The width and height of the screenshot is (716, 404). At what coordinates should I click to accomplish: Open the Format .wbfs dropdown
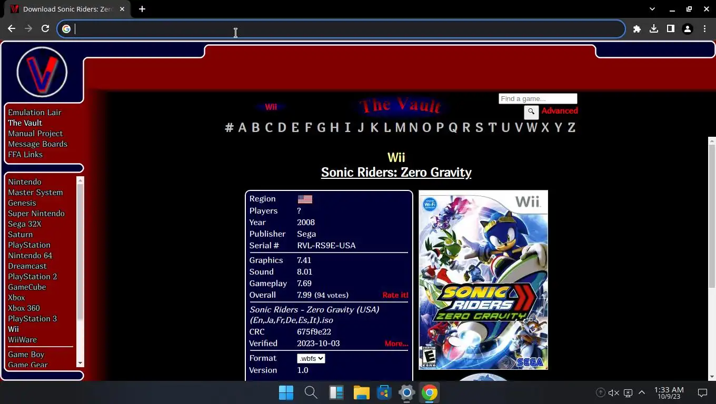point(311,358)
